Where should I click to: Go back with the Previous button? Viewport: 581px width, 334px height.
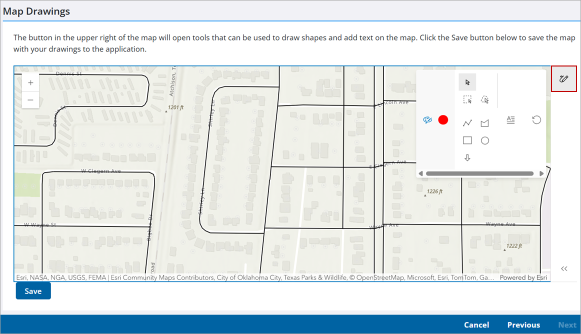click(523, 325)
